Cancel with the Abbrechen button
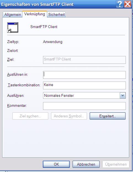This screenshot has width=133, height=172. pyautogui.click(x=86, y=164)
